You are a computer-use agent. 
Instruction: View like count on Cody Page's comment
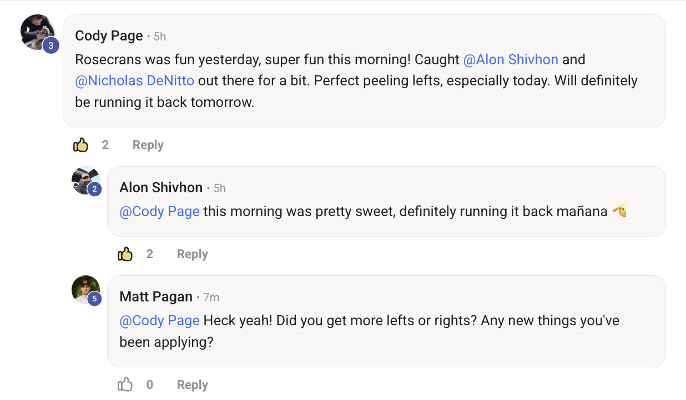(x=105, y=145)
